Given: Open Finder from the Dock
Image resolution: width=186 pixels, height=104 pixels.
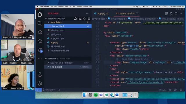Looking at the screenshot, I should tap(85, 95).
